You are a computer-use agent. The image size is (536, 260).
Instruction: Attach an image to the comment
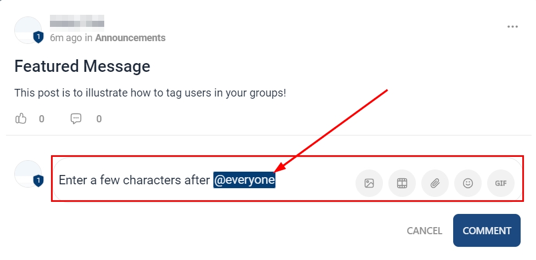click(369, 183)
